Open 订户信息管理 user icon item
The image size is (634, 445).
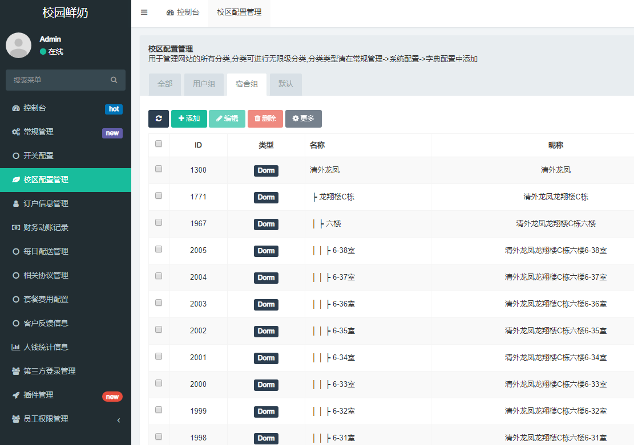point(16,204)
